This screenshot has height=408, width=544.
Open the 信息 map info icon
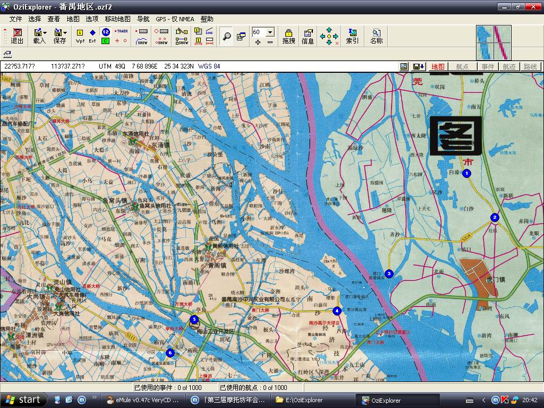tap(308, 36)
